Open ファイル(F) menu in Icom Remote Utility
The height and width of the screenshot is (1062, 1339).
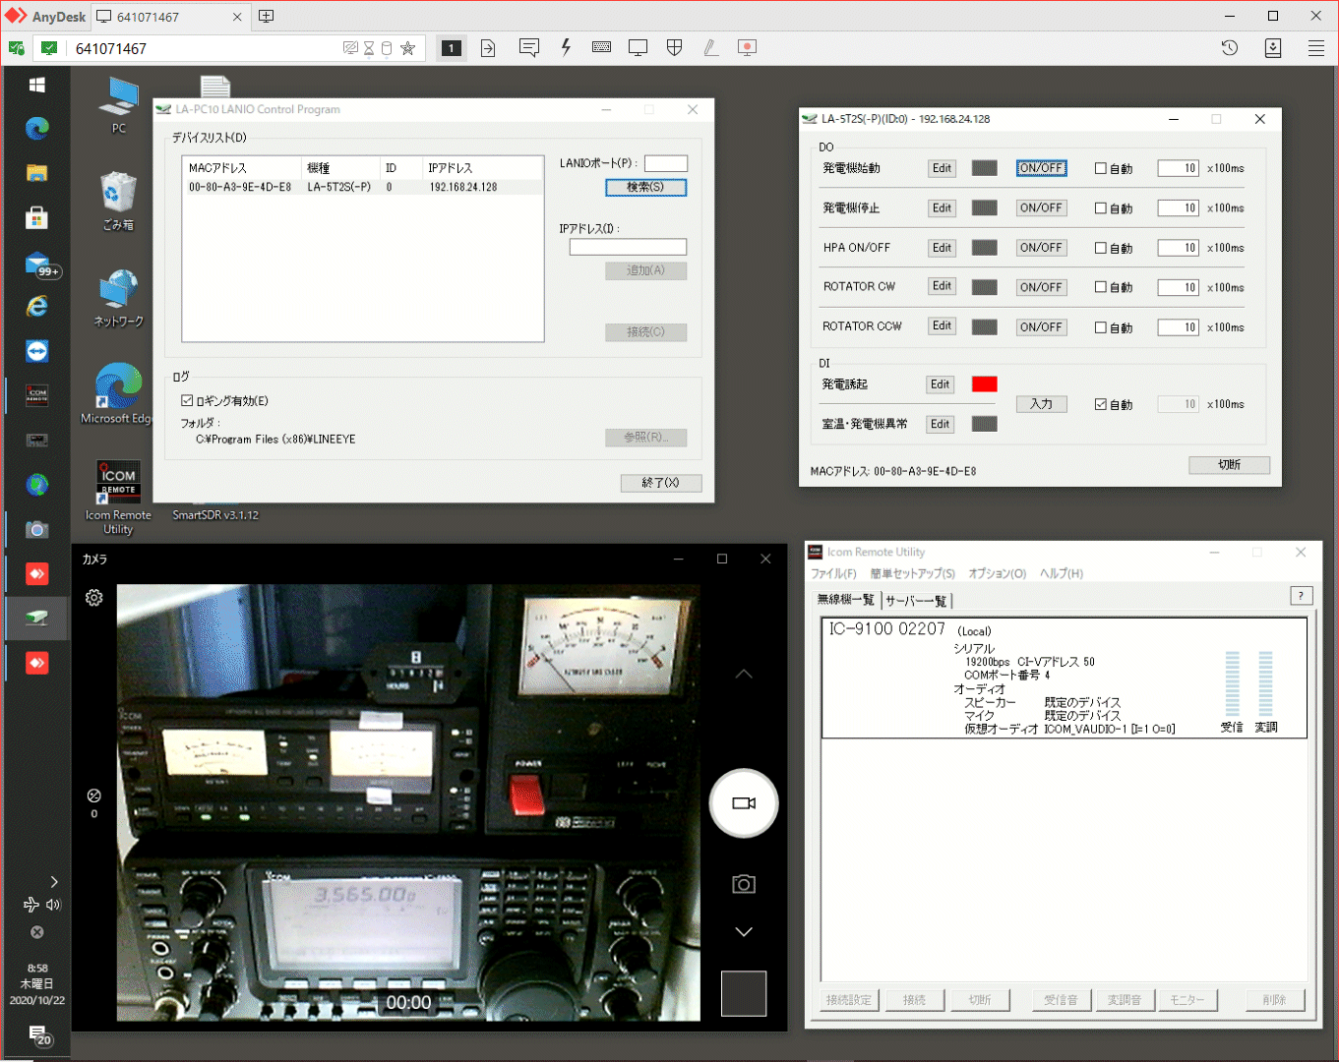pyautogui.click(x=832, y=573)
